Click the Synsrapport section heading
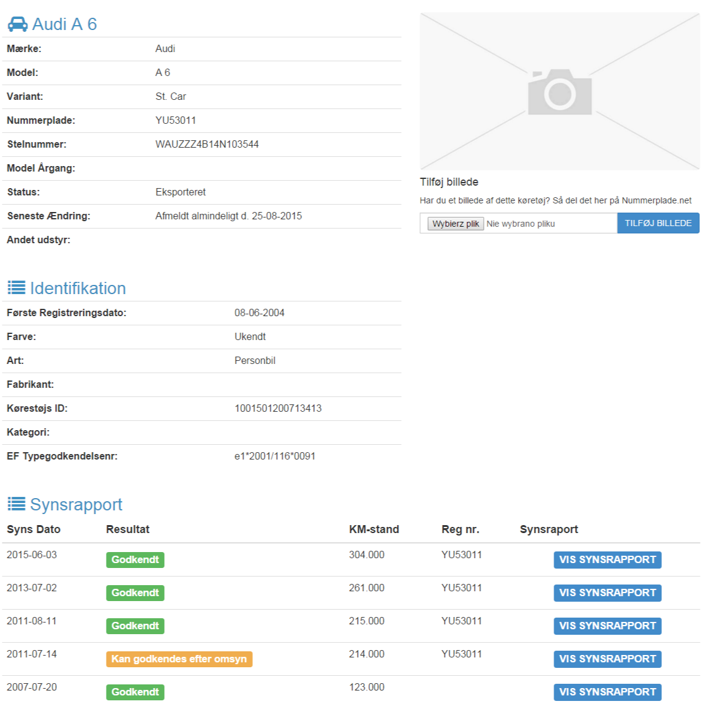The width and height of the screenshot is (714, 723). tap(76, 504)
